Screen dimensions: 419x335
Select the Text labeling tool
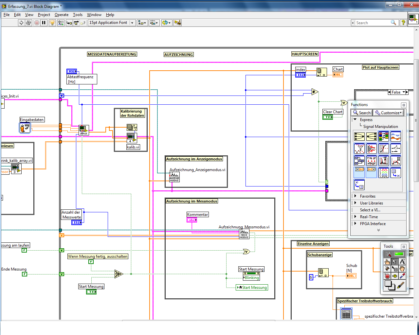[x=402, y=261]
